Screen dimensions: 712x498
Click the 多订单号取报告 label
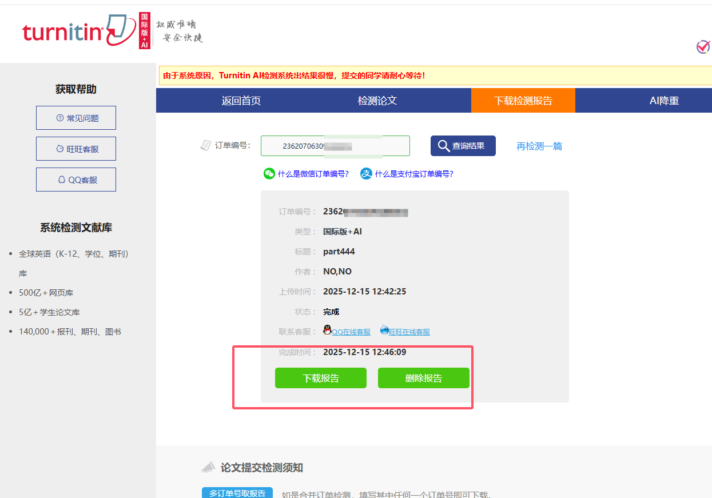pyautogui.click(x=237, y=492)
